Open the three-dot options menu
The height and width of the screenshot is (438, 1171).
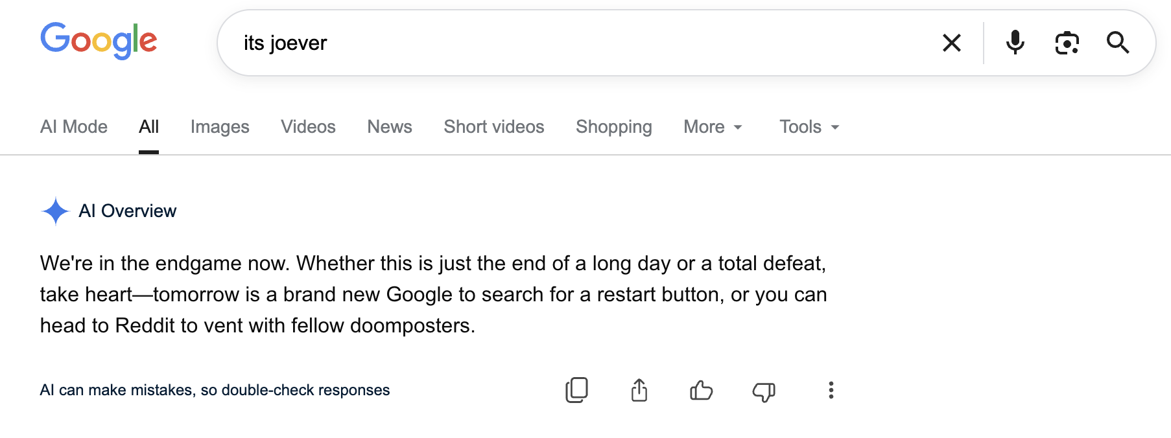[x=831, y=390]
